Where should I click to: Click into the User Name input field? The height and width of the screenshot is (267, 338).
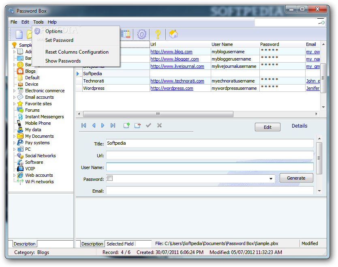click(x=210, y=167)
